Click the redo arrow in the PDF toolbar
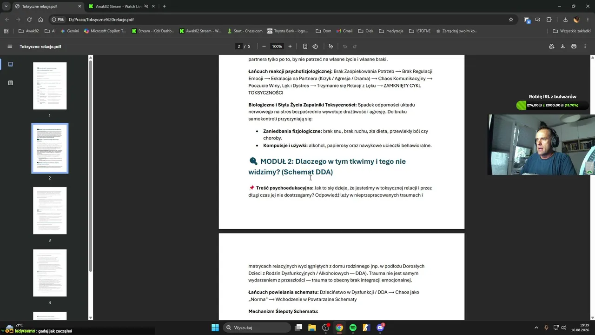Image resolution: width=595 pixels, height=335 pixels. (355, 47)
